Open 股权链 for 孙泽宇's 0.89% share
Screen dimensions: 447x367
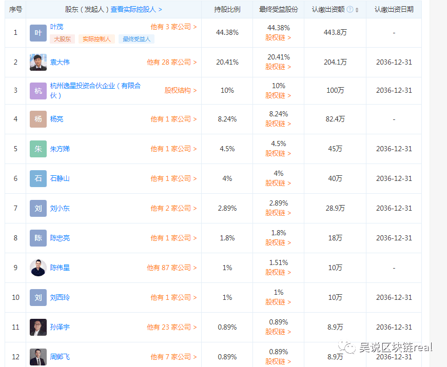pos(278,332)
